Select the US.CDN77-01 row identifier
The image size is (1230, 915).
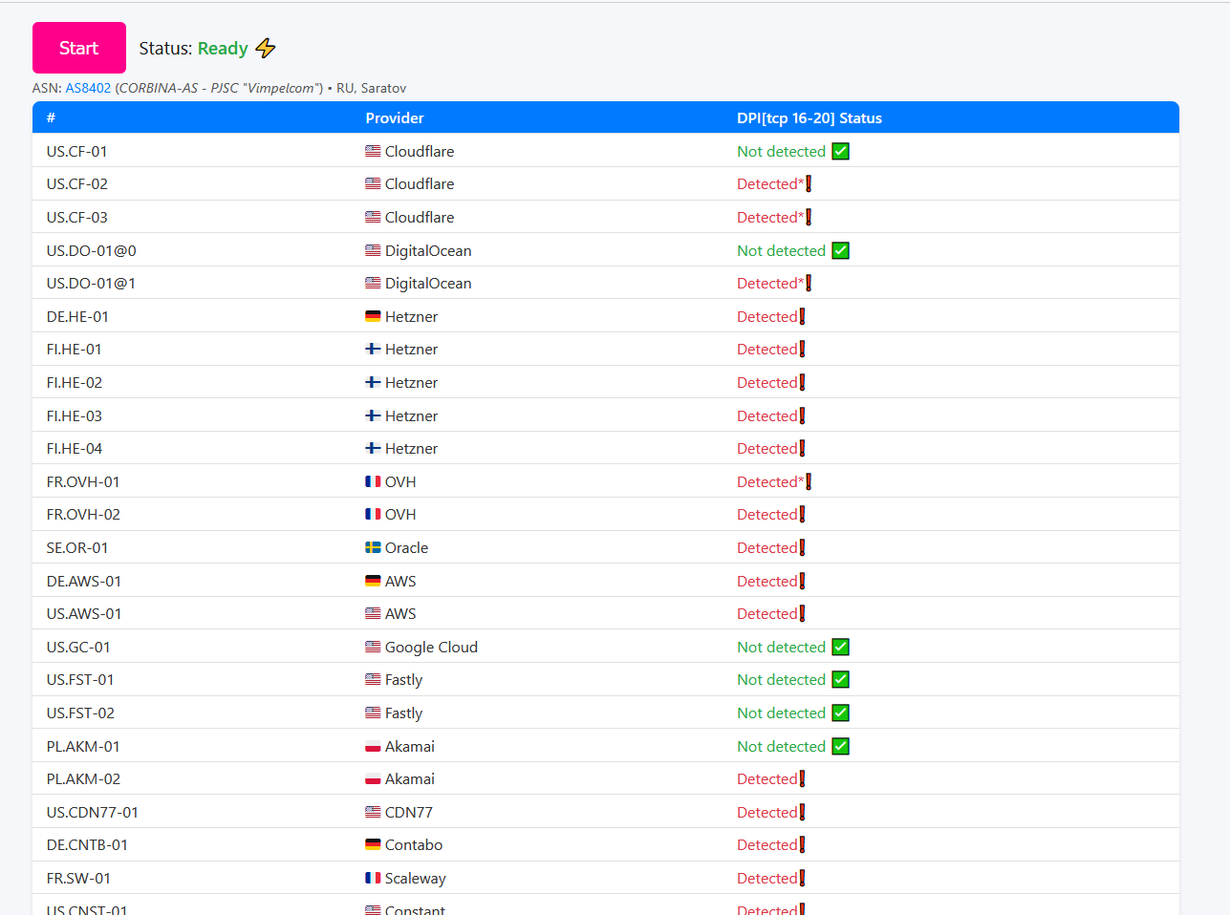click(93, 812)
